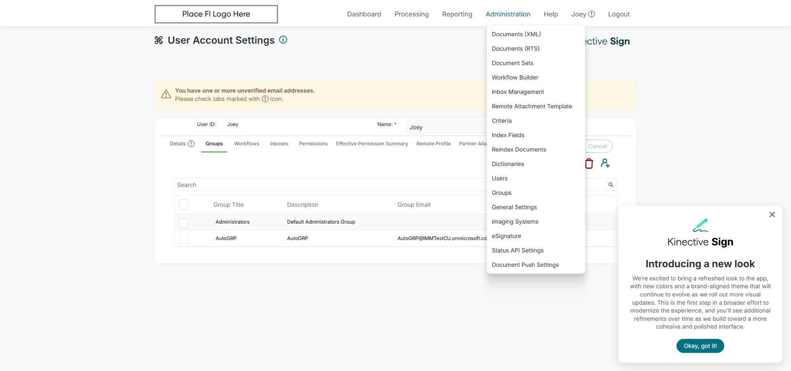This screenshot has width=791, height=371.
Task: Click the groups Search input field
Action: click(330, 185)
